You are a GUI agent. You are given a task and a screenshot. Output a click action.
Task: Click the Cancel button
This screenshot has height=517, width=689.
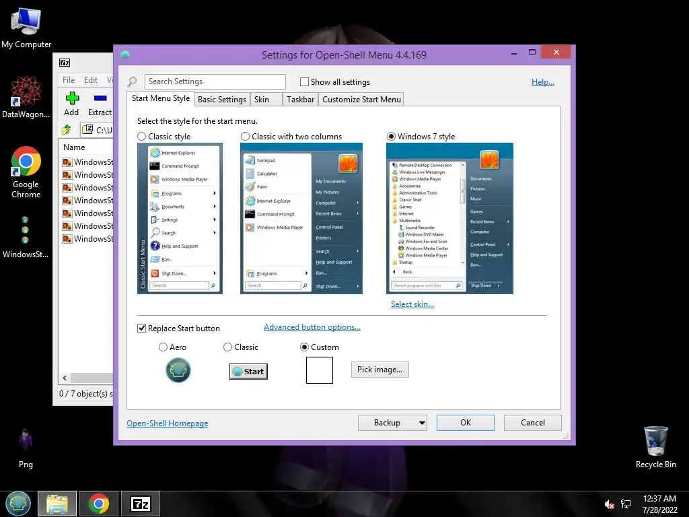[533, 423]
